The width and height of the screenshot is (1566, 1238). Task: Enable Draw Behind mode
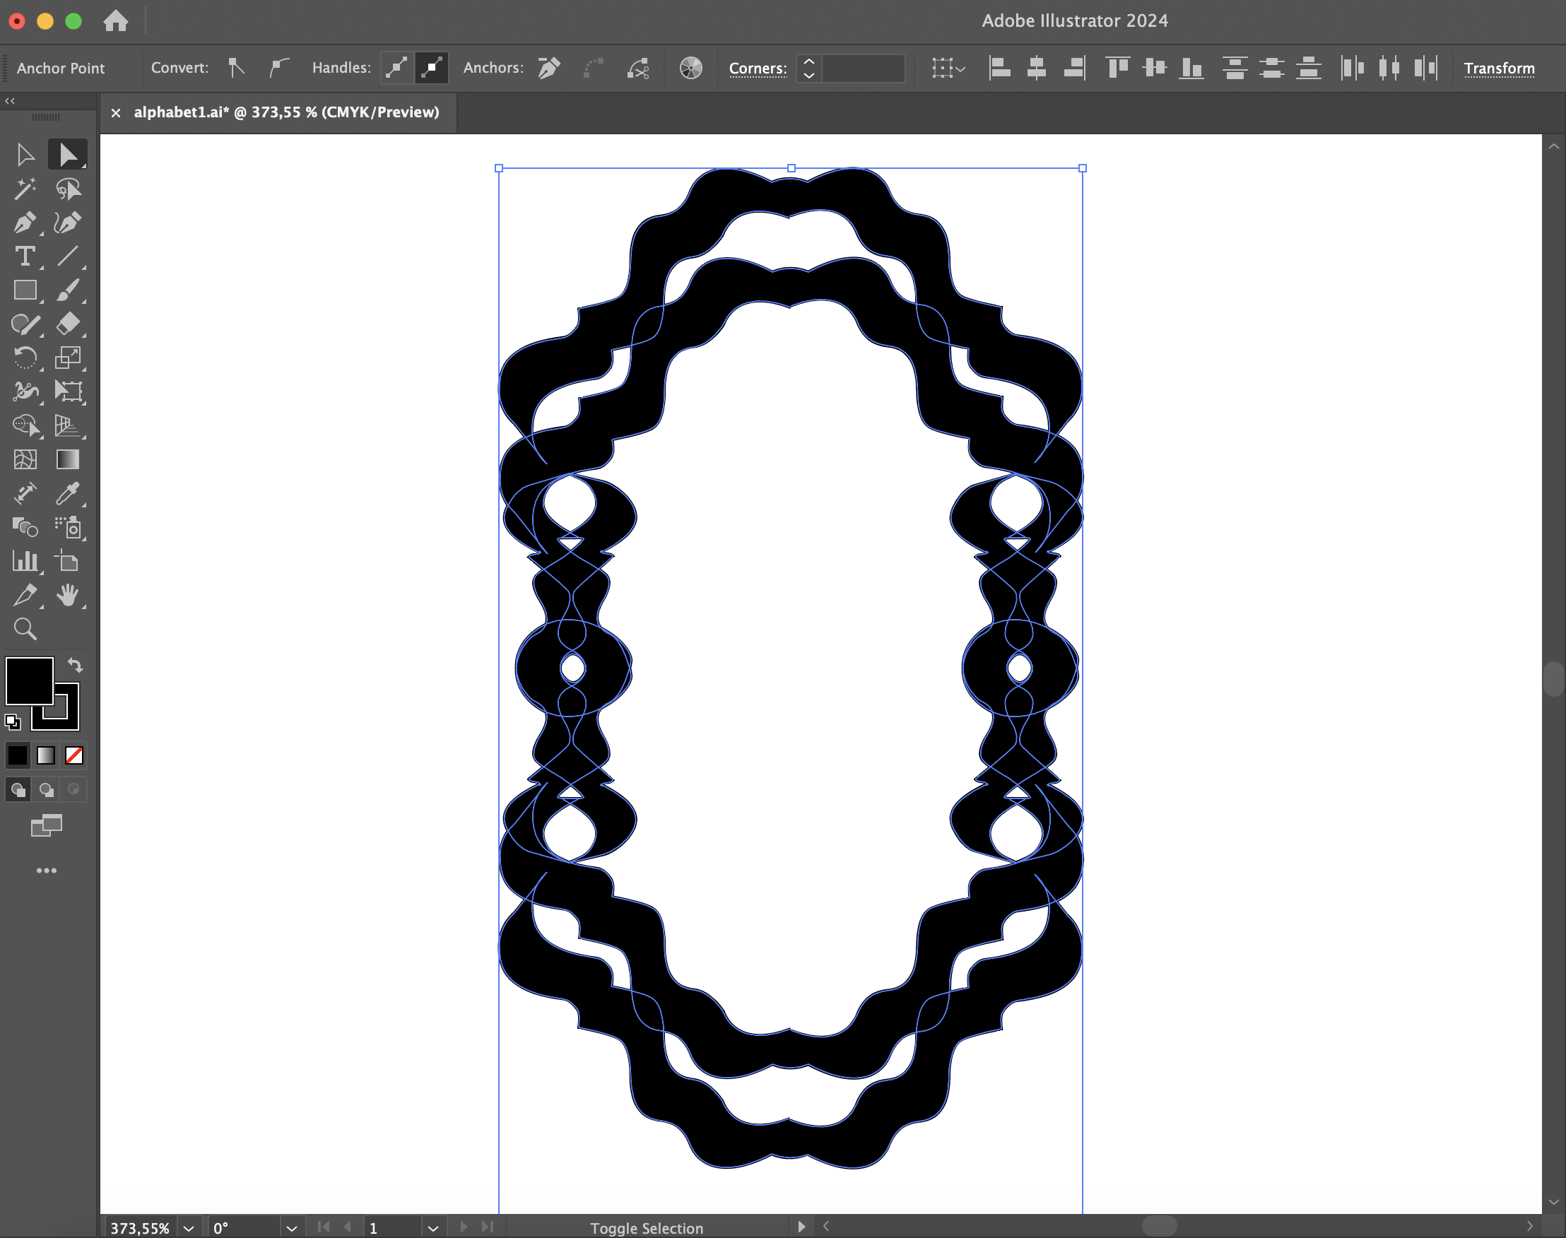pos(47,789)
